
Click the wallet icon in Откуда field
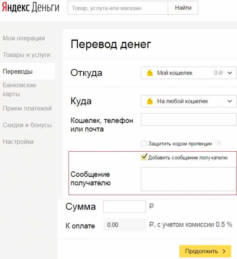point(150,73)
